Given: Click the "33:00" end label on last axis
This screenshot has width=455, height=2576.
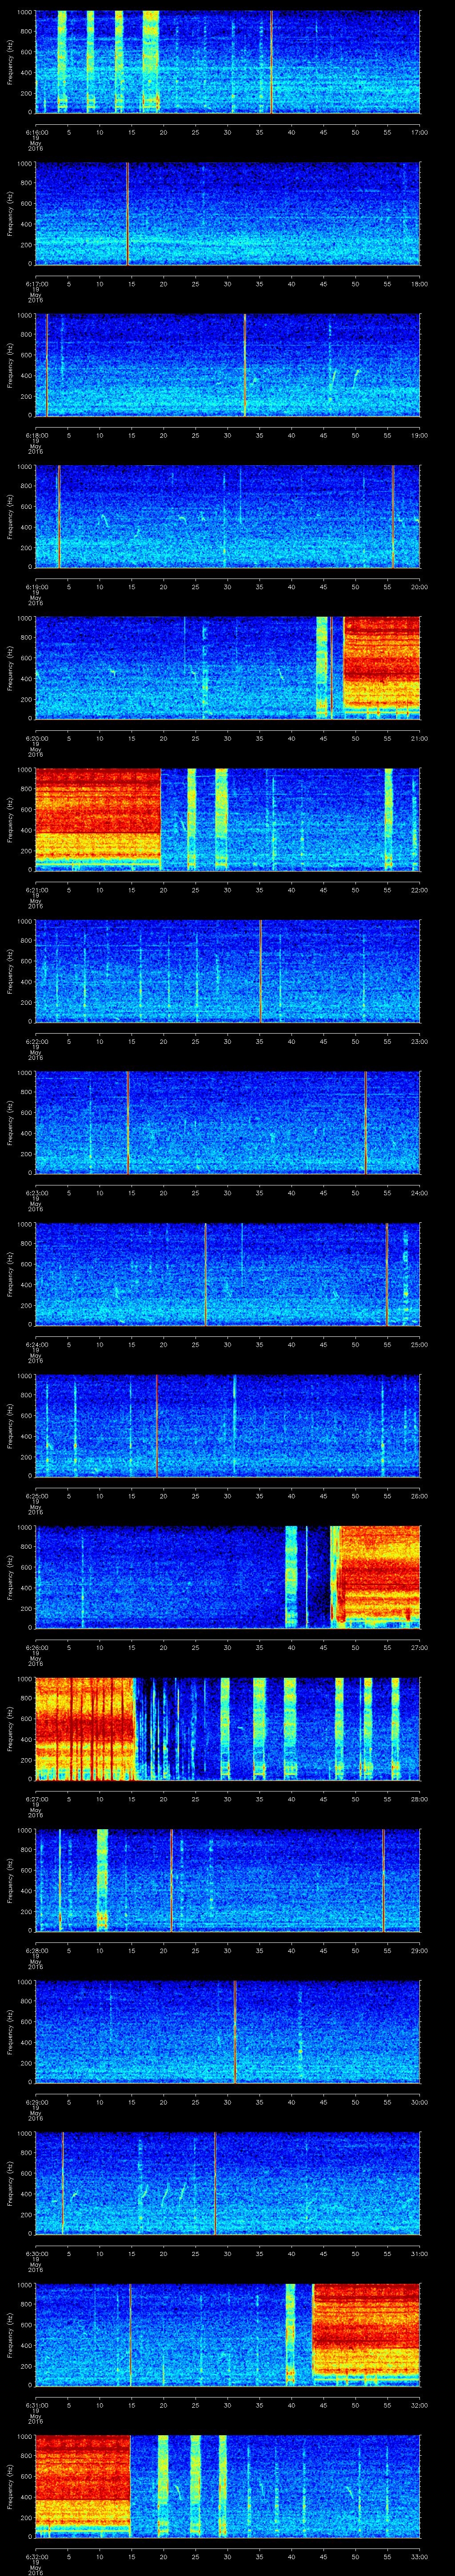Looking at the screenshot, I should 419,2556.
